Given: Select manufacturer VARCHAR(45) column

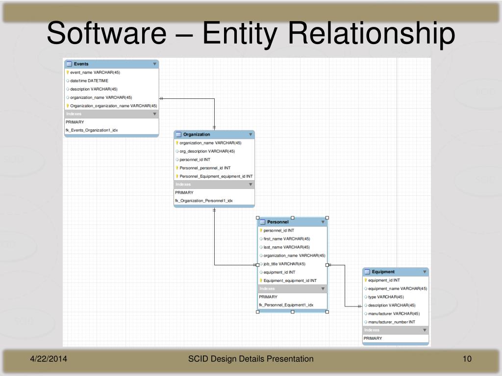Looking at the screenshot, I should pyautogui.click(x=394, y=314).
